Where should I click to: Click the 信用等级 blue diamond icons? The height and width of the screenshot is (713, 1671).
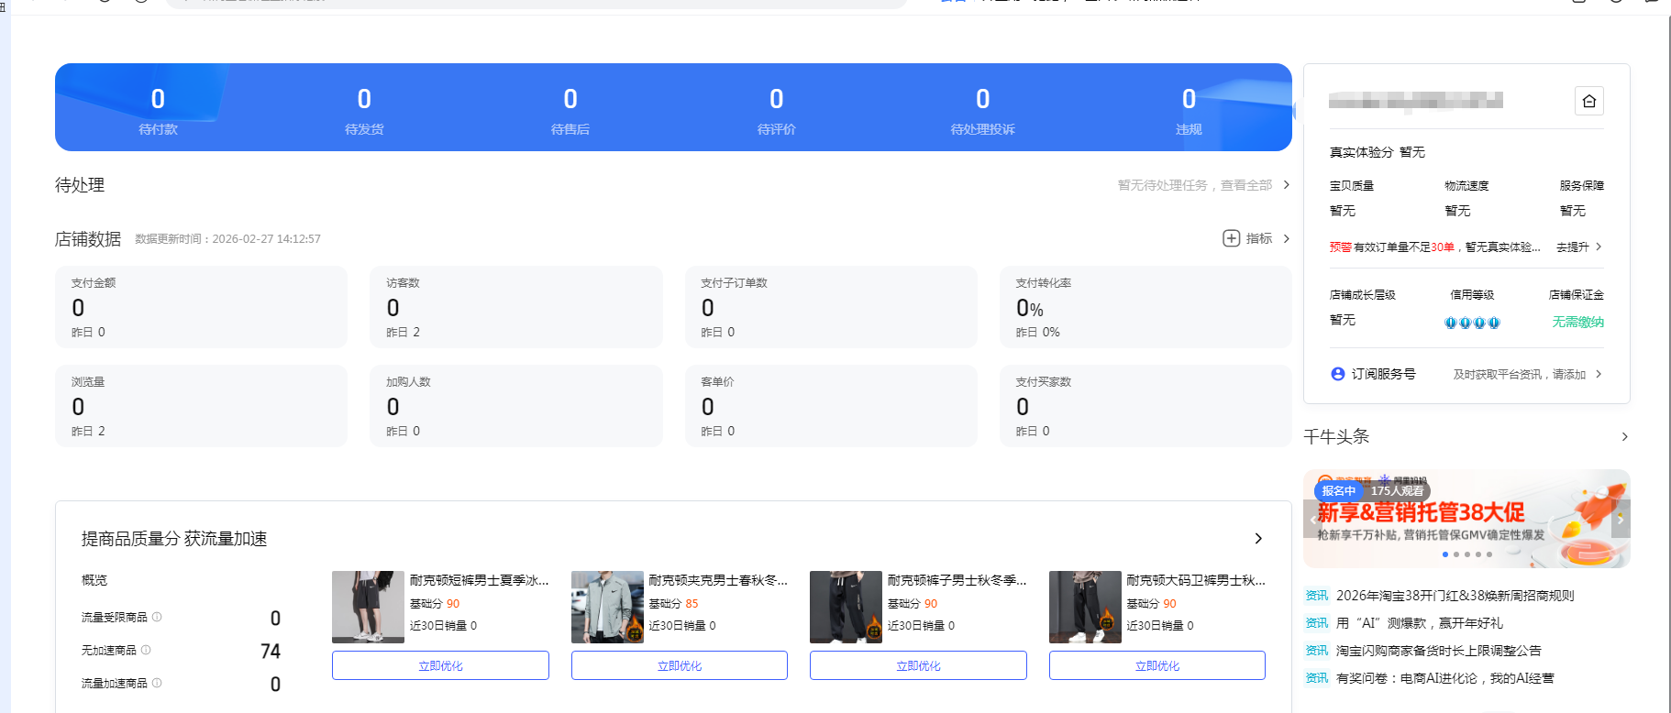tap(1472, 323)
